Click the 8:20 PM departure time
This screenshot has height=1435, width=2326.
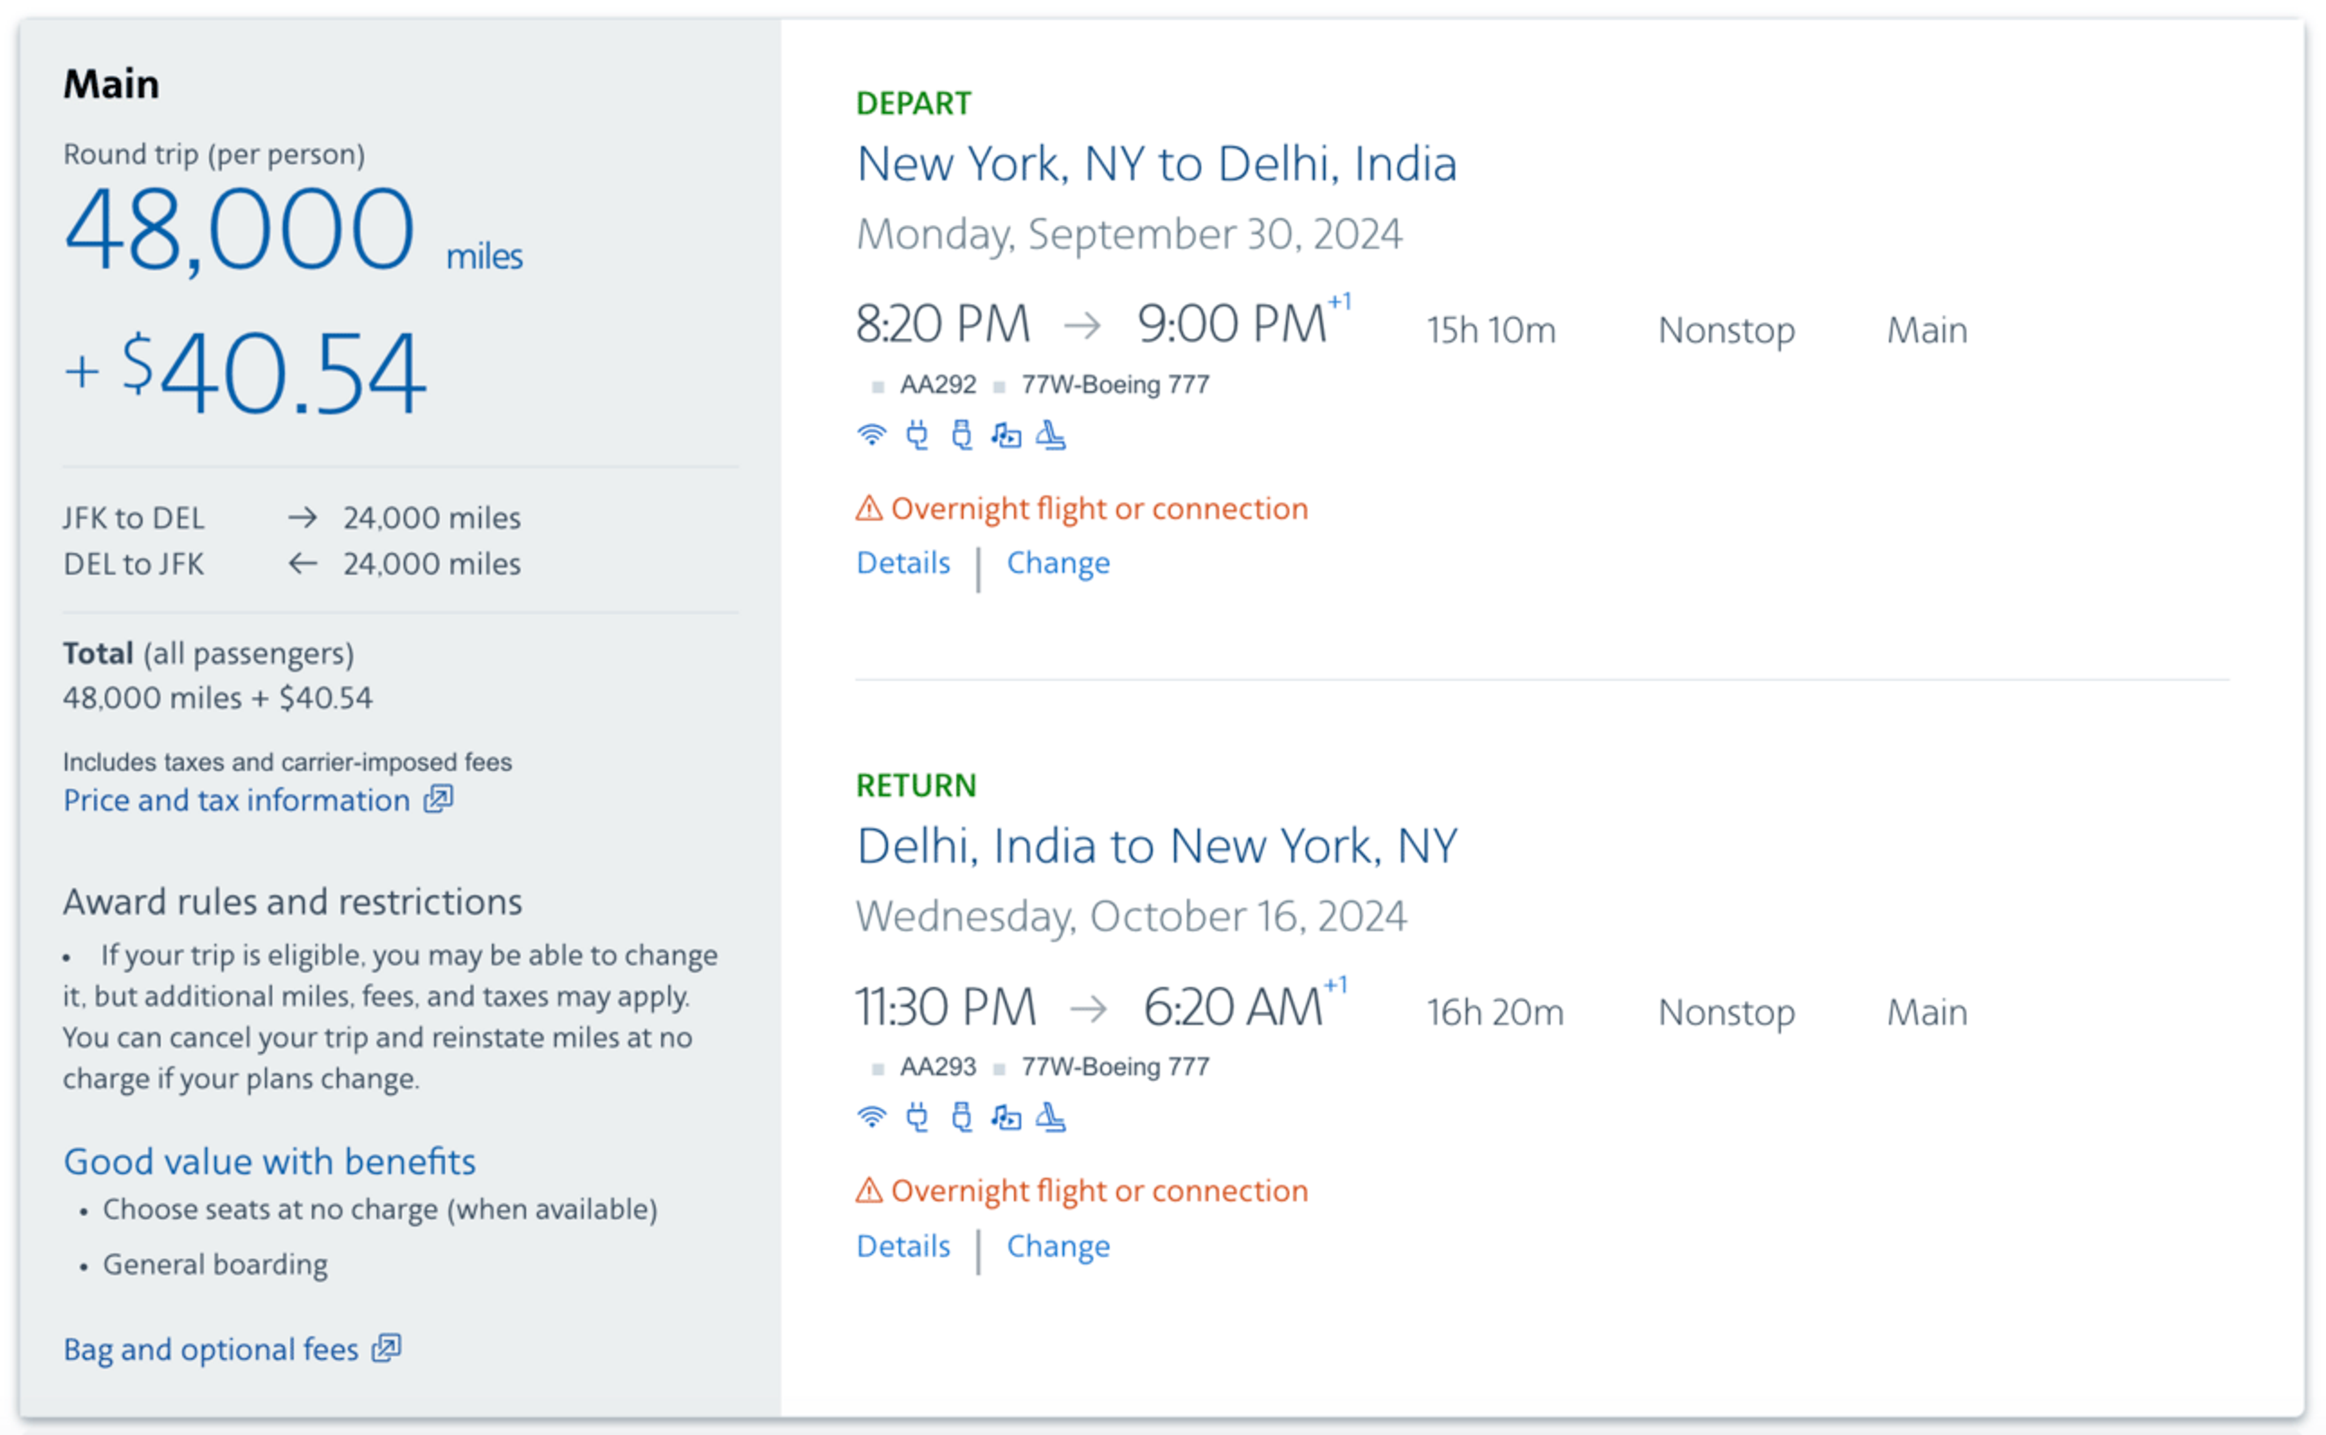[x=943, y=323]
